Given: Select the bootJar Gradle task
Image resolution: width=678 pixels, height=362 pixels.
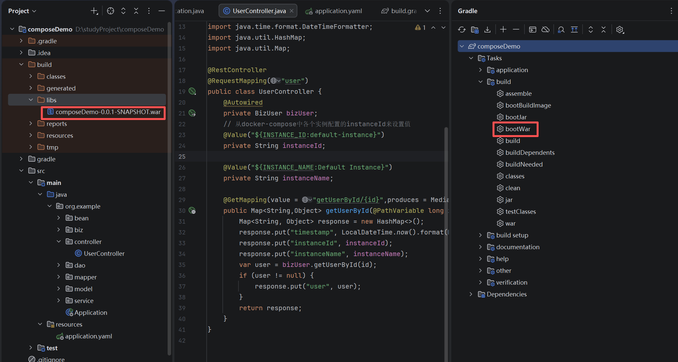Looking at the screenshot, I should tap(516, 117).
